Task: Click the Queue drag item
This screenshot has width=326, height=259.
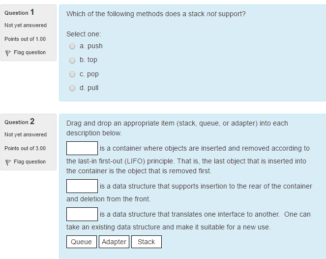Action: [x=82, y=242]
